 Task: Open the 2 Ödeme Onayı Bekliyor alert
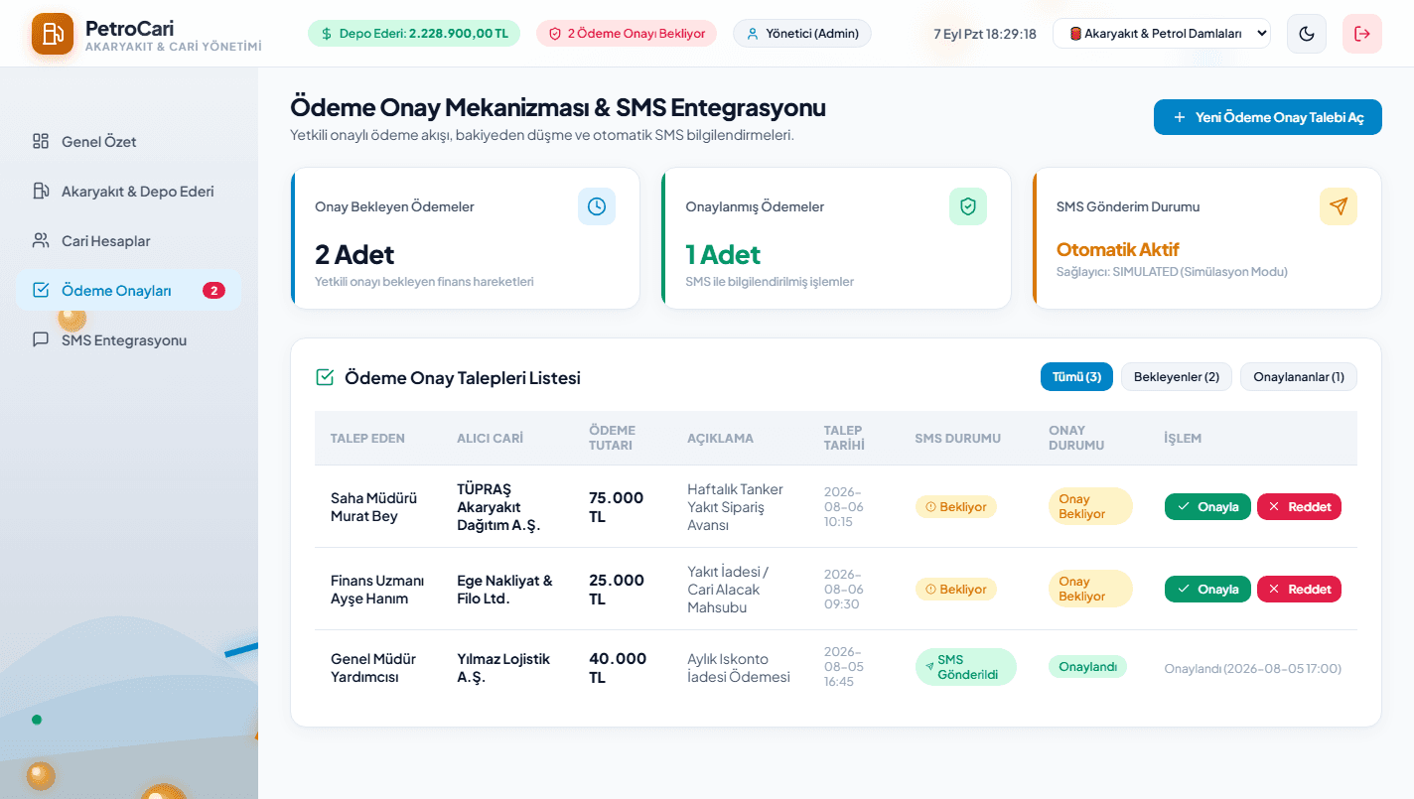(628, 34)
